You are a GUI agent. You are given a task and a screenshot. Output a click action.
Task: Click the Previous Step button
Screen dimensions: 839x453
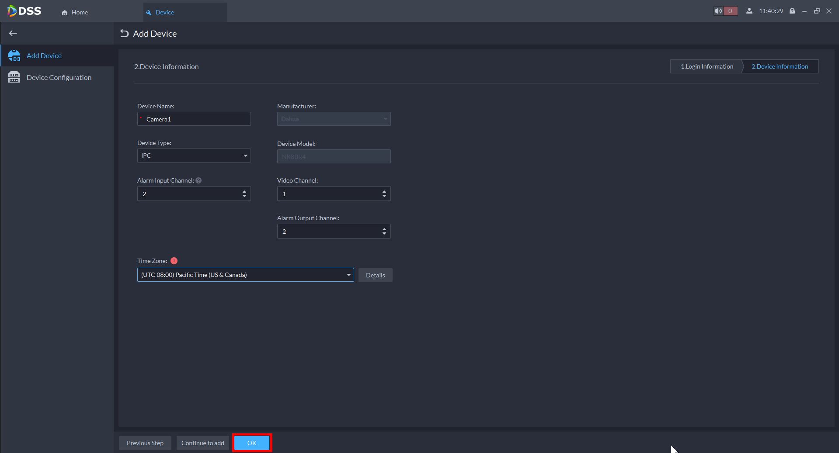[x=145, y=443]
